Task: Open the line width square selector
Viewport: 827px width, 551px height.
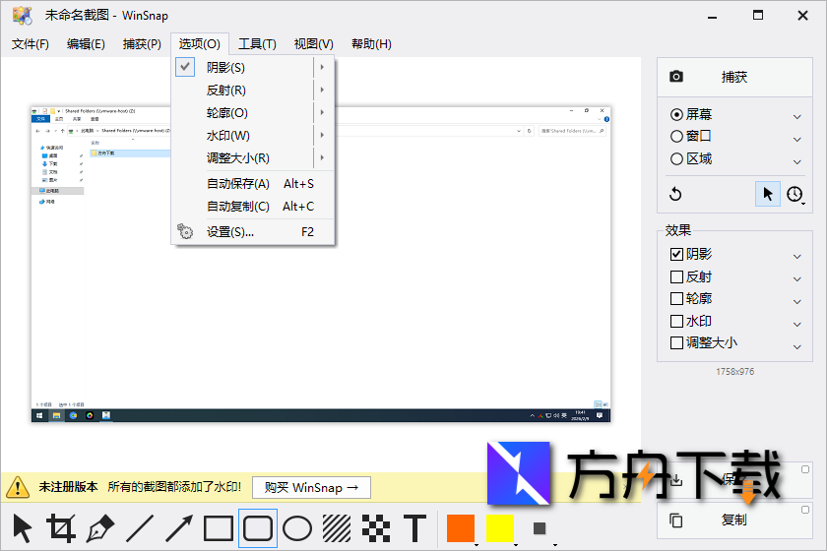Action: point(540,528)
